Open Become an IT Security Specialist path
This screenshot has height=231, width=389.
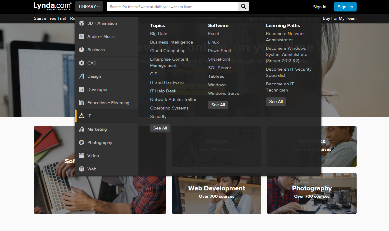click(x=289, y=72)
